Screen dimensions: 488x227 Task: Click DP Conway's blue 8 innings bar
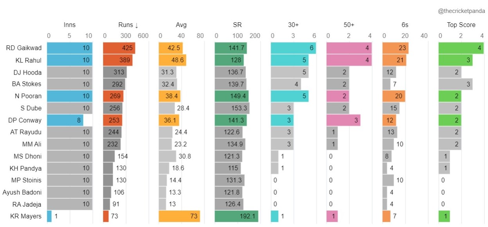(x=65, y=120)
